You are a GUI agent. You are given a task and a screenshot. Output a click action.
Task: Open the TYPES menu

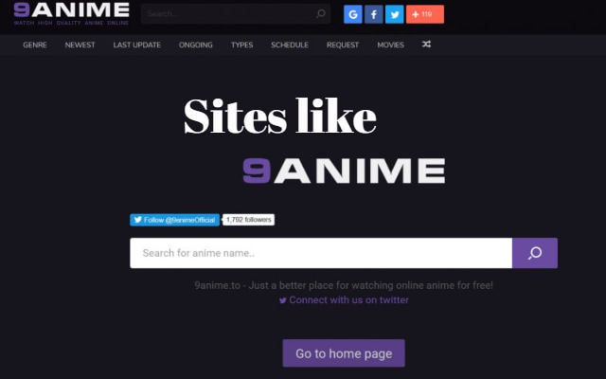point(242,45)
